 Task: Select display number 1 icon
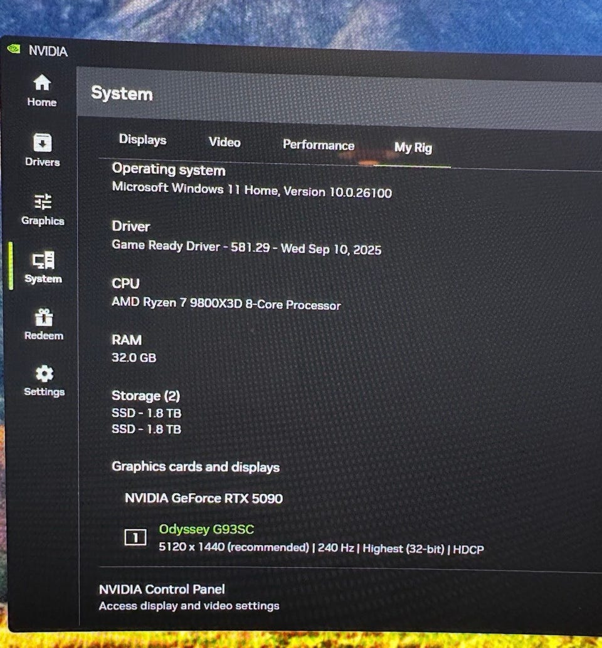pyautogui.click(x=135, y=537)
